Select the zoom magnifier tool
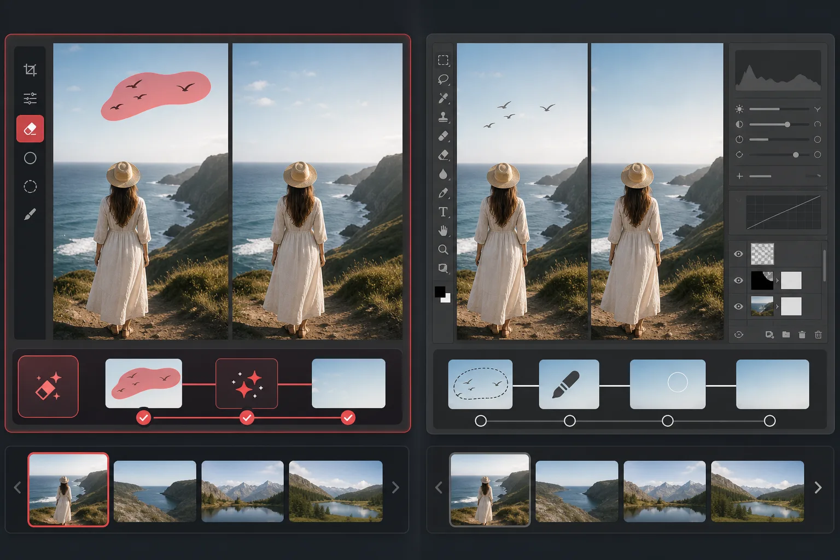840x560 pixels. (x=443, y=249)
